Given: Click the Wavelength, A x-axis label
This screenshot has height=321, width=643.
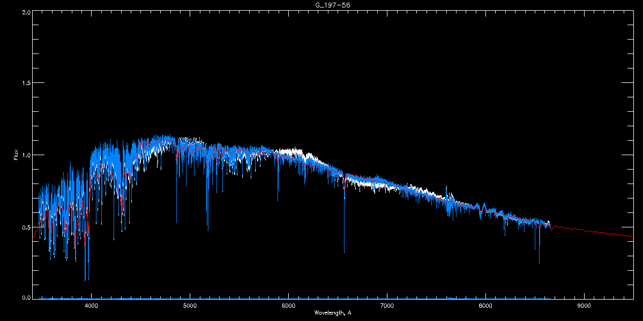Looking at the screenshot, I should 332,312.
